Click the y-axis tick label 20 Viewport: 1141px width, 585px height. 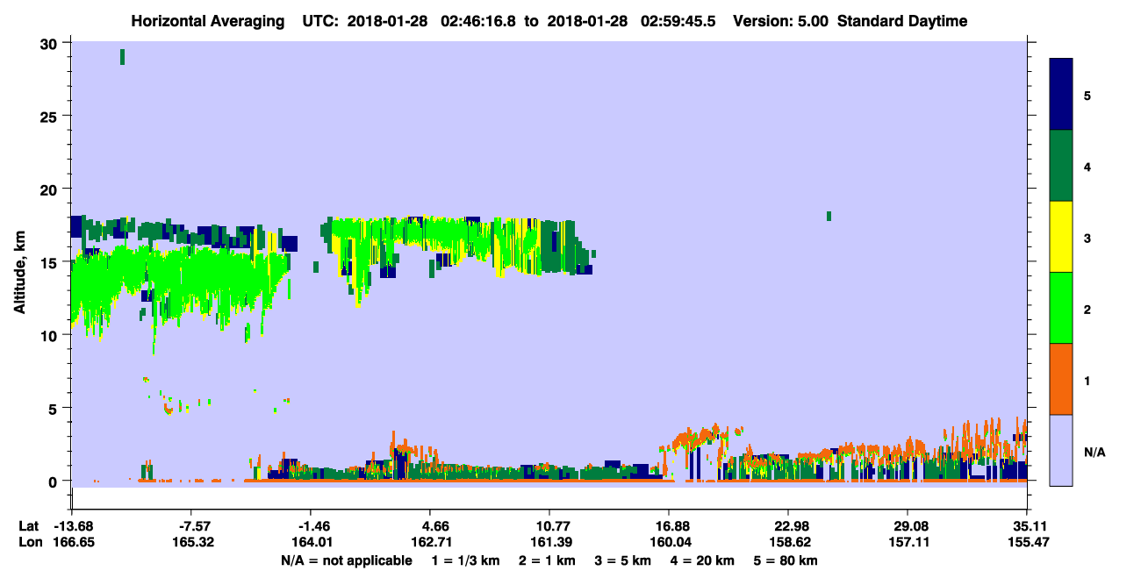tap(50, 189)
